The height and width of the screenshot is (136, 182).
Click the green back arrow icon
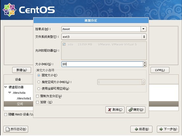136,129
